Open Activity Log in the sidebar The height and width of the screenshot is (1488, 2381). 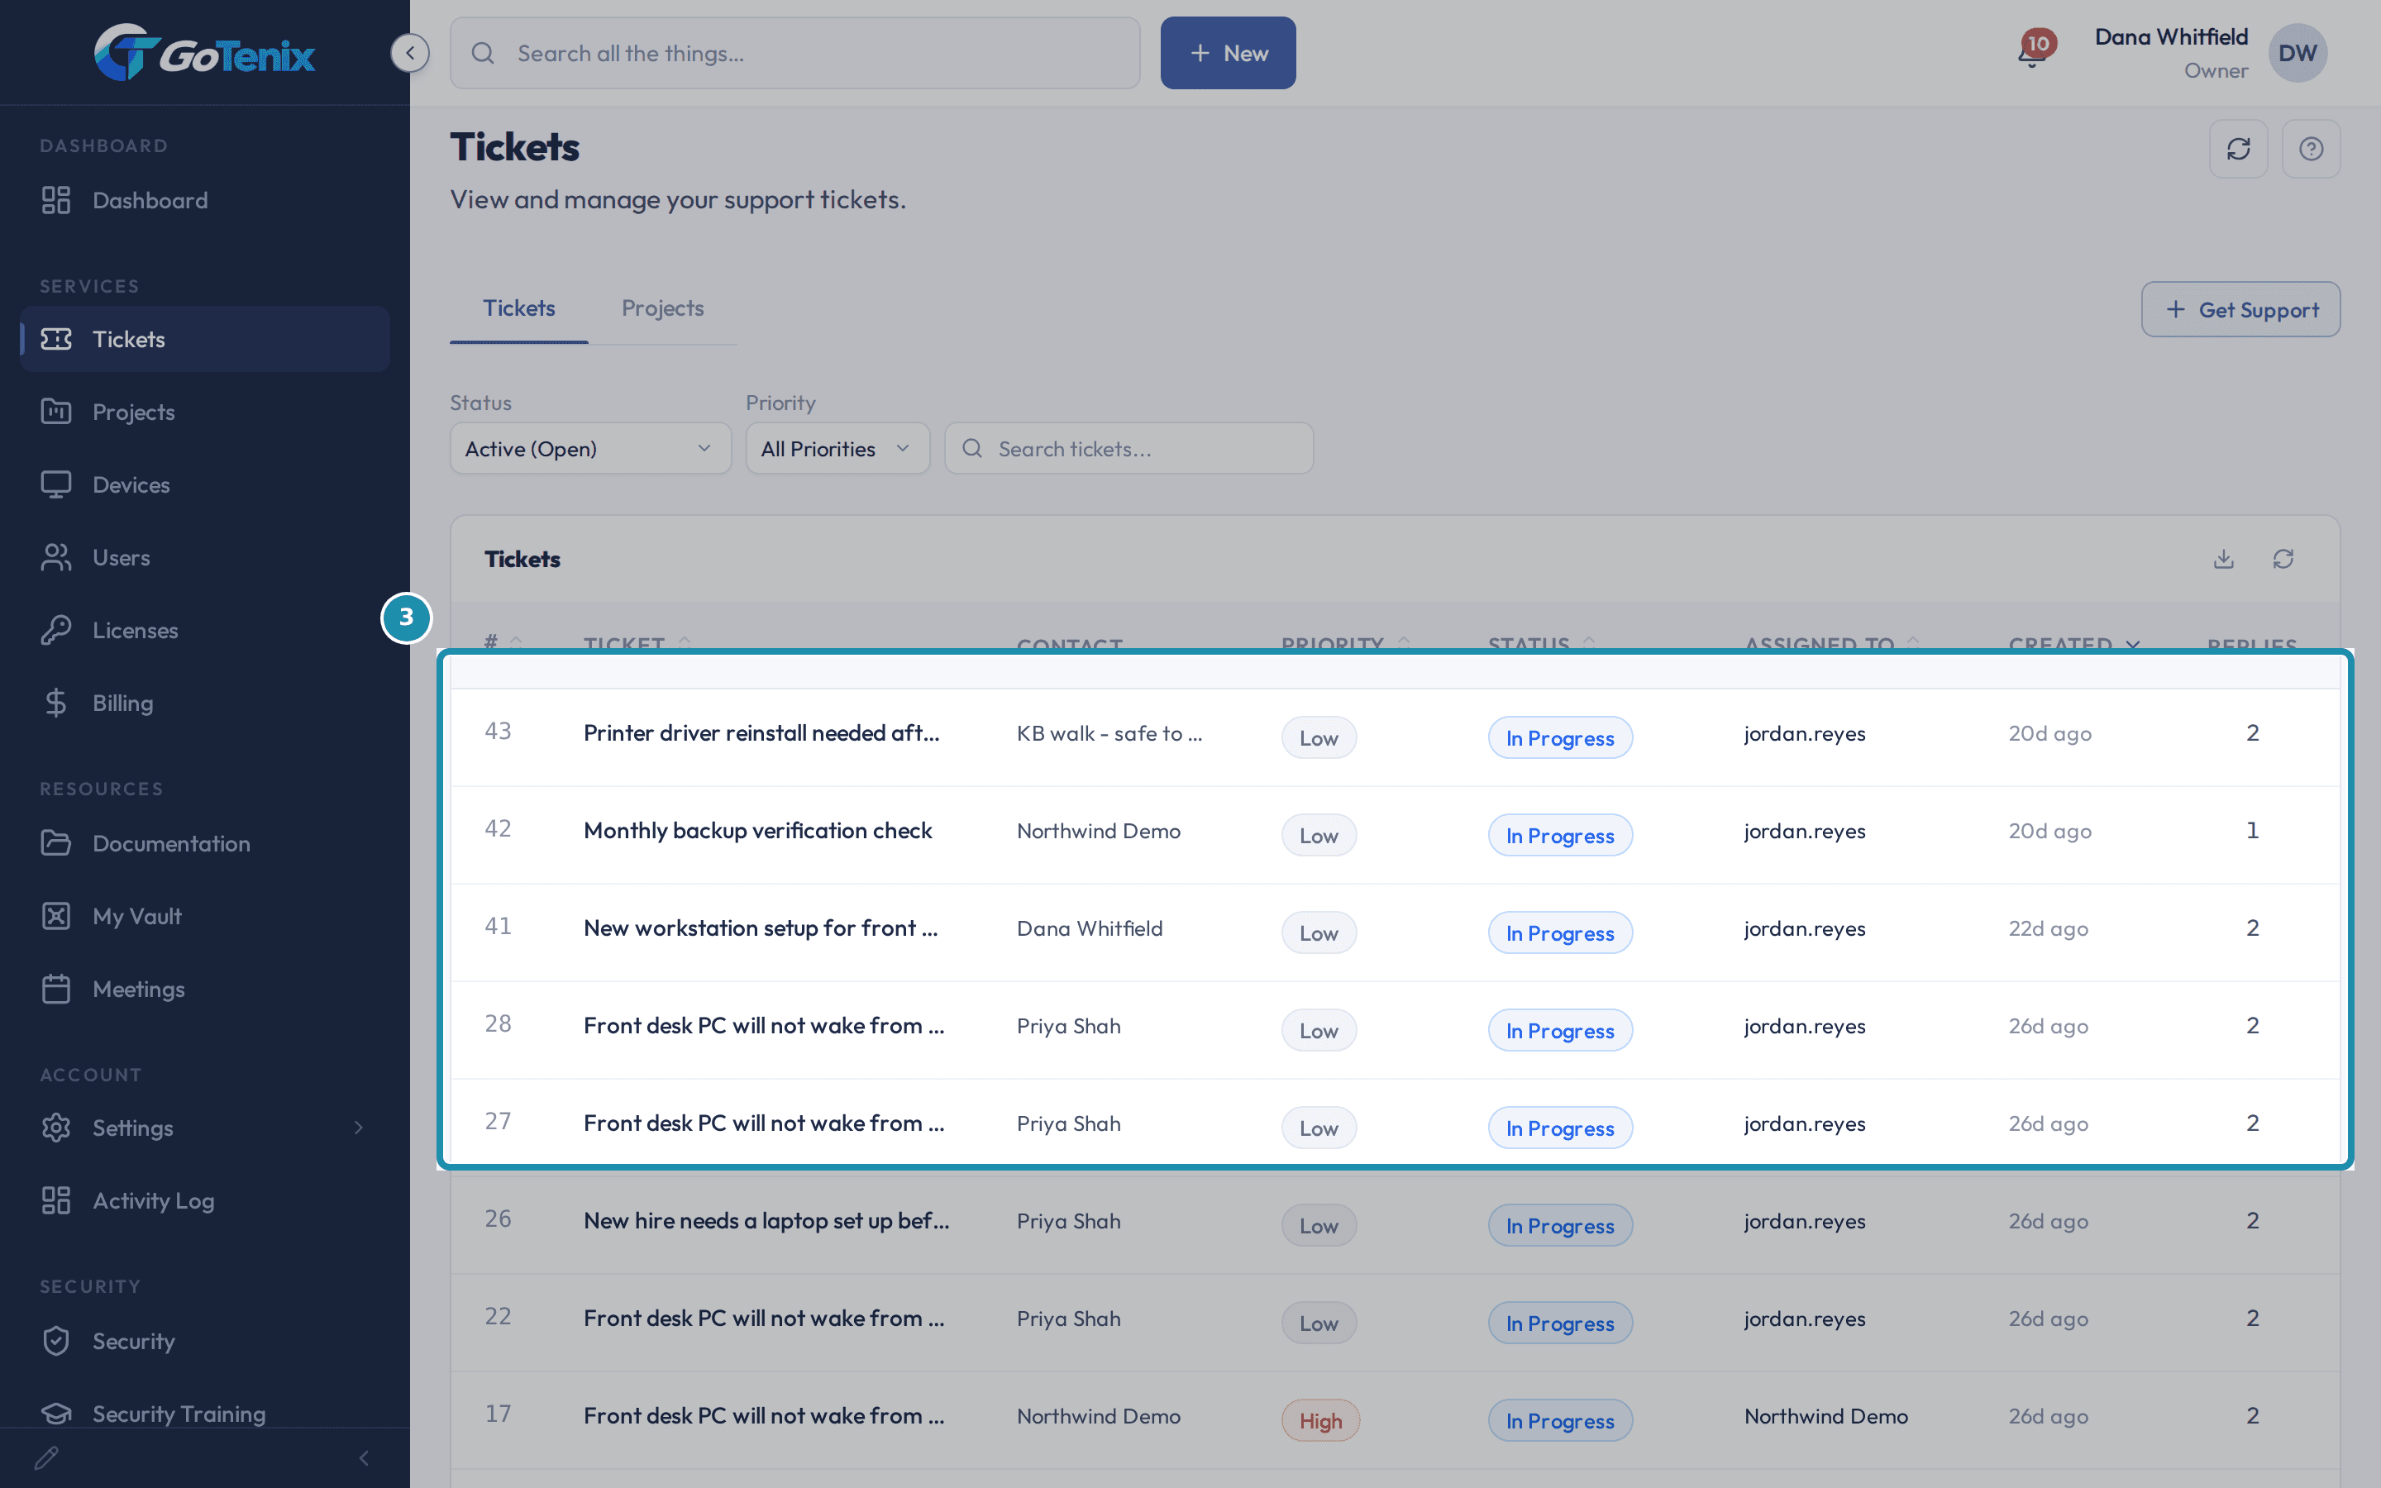tap(205, 1200)
